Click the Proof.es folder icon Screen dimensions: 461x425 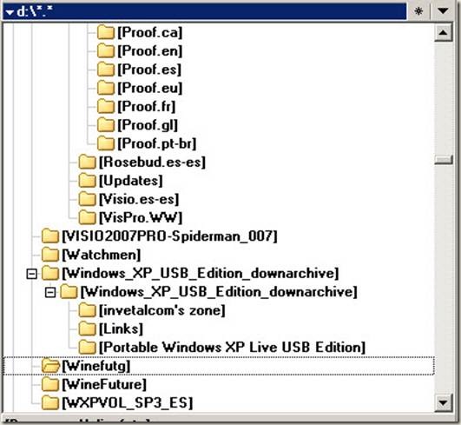106,70
